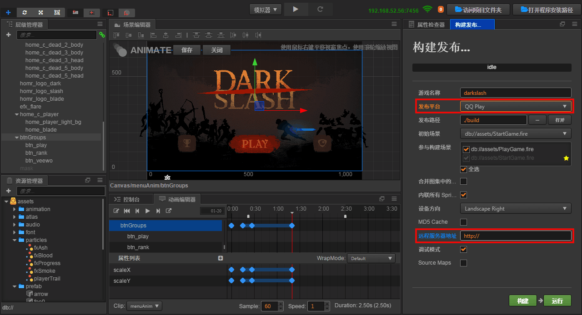582x315 pixels.
Task: Open the Clip menuAnim dropdown
Action: point(144,306)
